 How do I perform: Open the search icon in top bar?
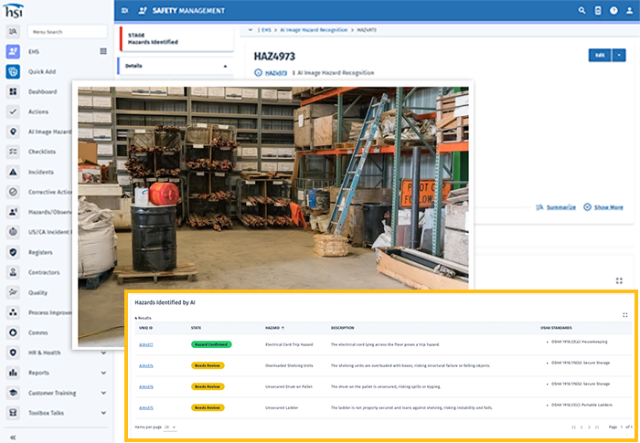581,10
